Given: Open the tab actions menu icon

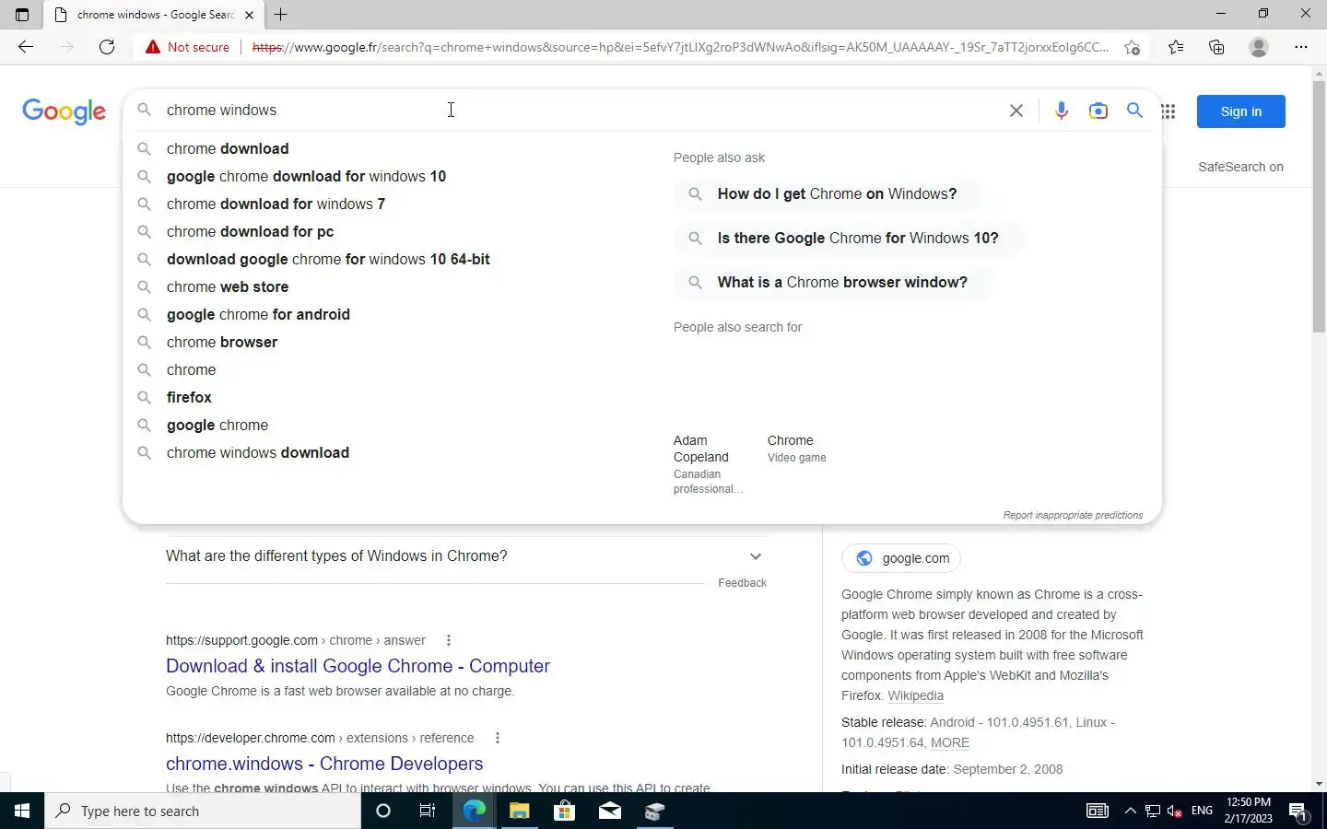Looking at the screenshot, I should click(x=22, y=15).
